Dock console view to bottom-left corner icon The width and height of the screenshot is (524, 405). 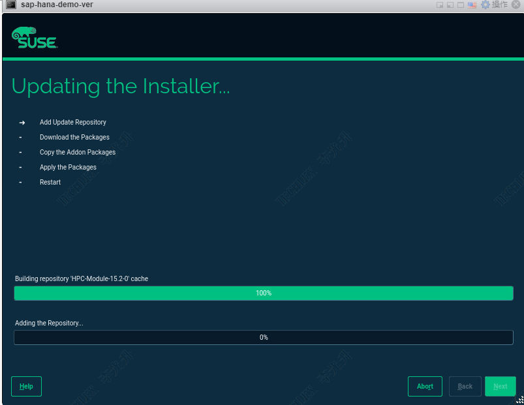pyautogui.click(x=450, y=5)
